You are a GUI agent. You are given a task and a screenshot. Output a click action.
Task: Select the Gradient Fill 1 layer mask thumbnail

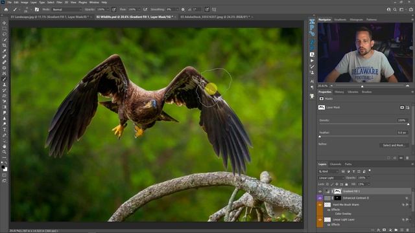337,192
